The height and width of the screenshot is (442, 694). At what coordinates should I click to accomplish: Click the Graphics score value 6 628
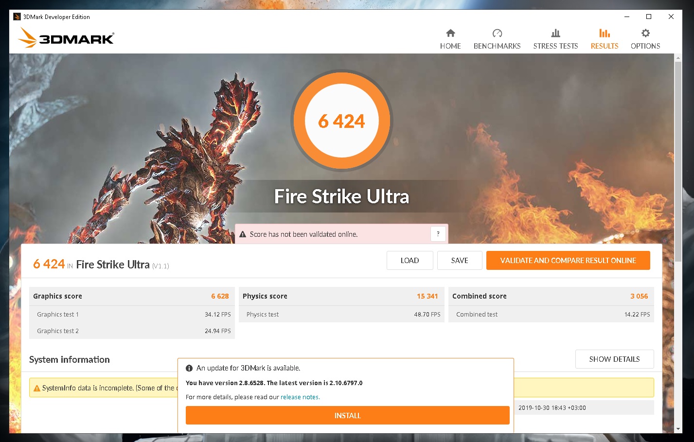[220, 296]
